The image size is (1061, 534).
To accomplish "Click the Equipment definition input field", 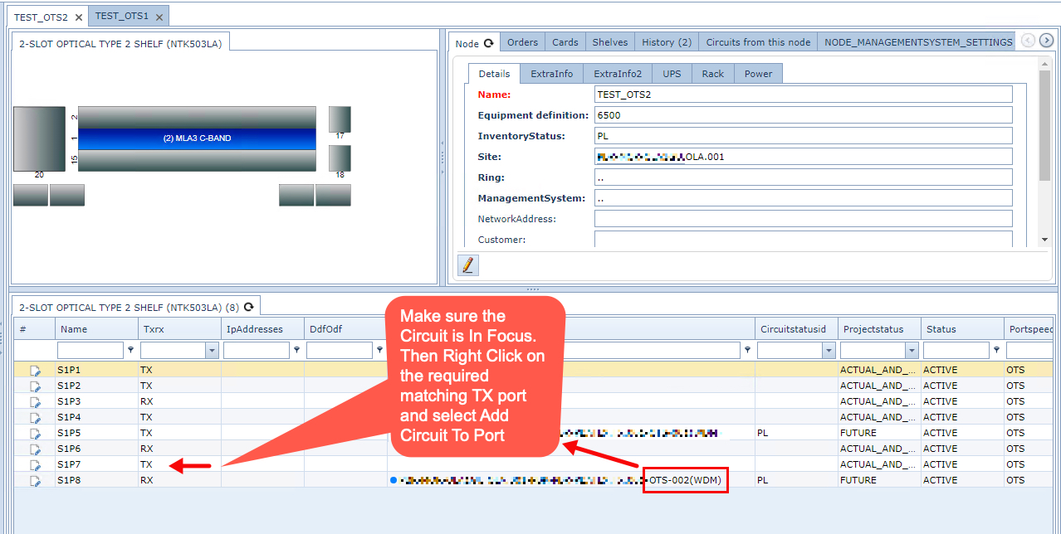I will 803,115.
